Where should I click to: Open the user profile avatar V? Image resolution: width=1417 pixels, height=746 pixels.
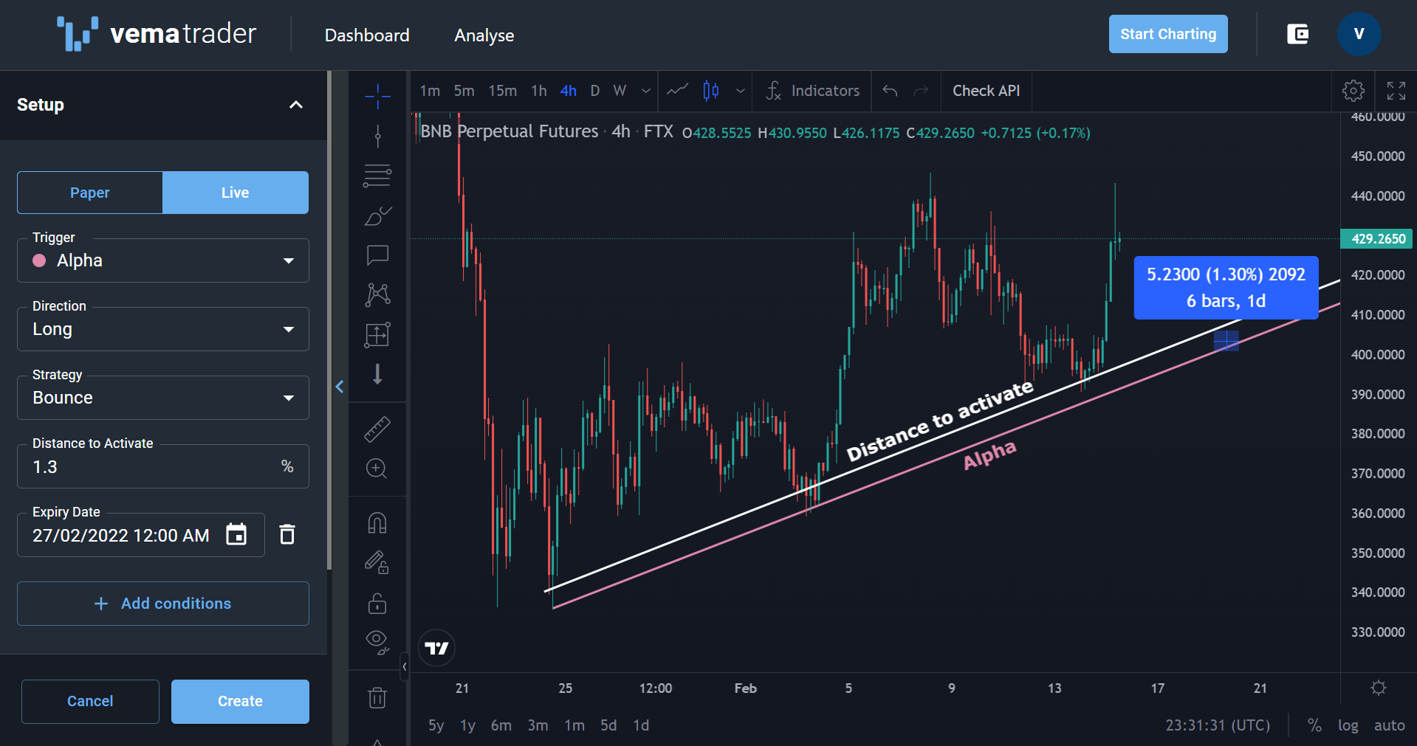pyautogui.click(x=1359, y=34)
